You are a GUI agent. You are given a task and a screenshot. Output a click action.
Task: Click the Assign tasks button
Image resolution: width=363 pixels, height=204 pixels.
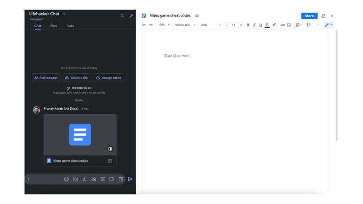(109, 78)
